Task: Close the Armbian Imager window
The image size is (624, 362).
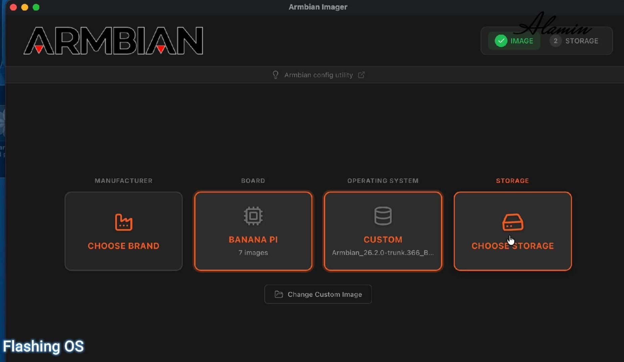Action: pyautogui.click(x=13, y=7)
